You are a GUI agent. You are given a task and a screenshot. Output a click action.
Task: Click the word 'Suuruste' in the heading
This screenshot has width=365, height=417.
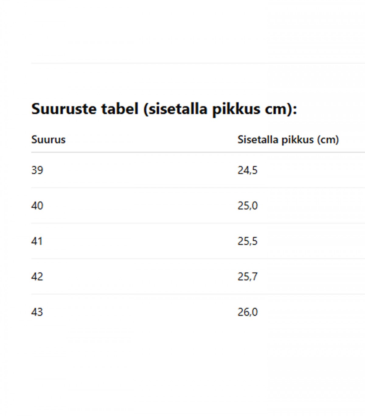(64, 109)
